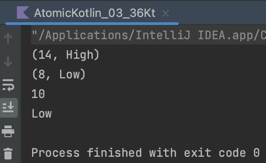Click the (8, Low) output line
The width and height of the screenshot is (266, 163).
pos(59,74)
